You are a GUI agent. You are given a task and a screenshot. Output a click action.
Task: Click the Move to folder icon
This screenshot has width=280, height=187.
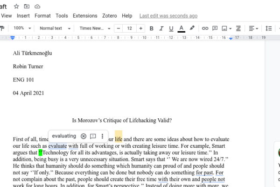(x=27, y=6)
